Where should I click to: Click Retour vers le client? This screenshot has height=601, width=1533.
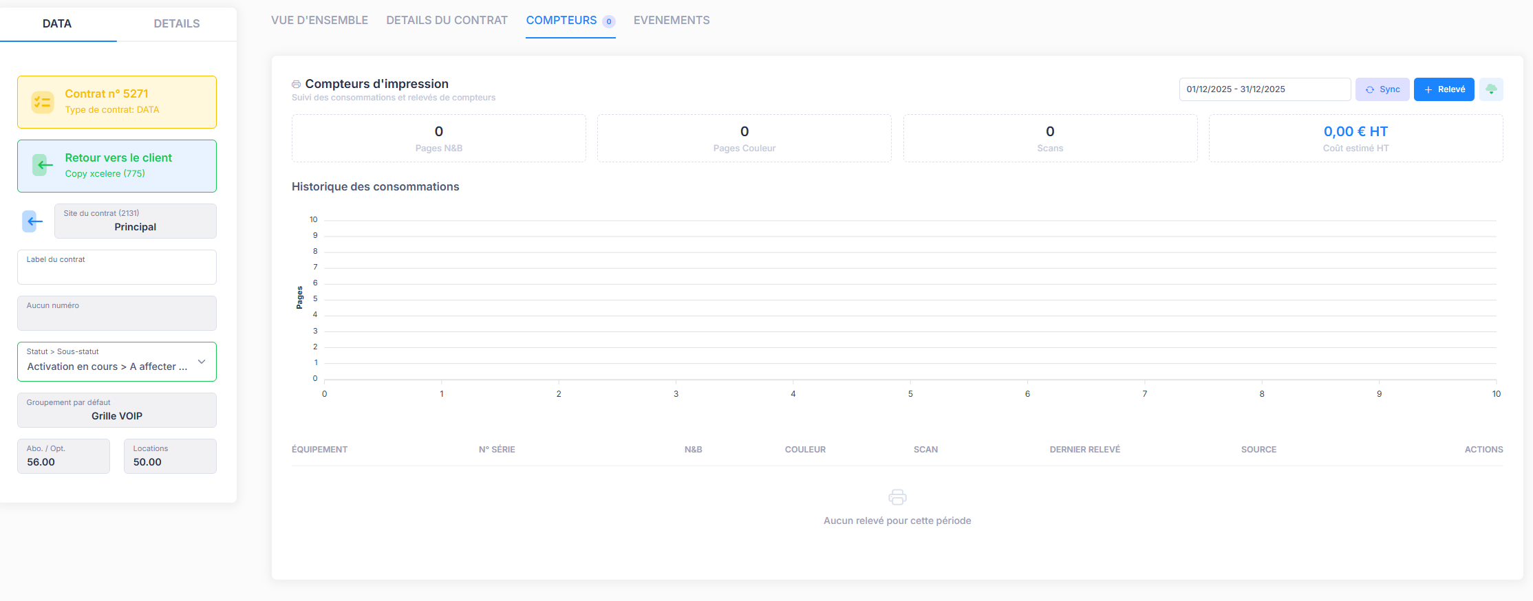(x=117, y=166)
